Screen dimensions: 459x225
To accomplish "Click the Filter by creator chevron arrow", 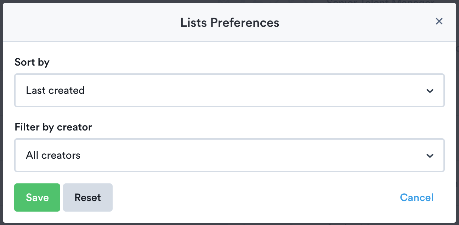I will 430,156.
